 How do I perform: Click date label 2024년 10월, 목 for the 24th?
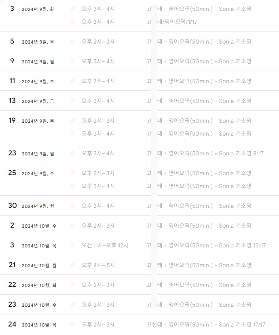point(39,325)
